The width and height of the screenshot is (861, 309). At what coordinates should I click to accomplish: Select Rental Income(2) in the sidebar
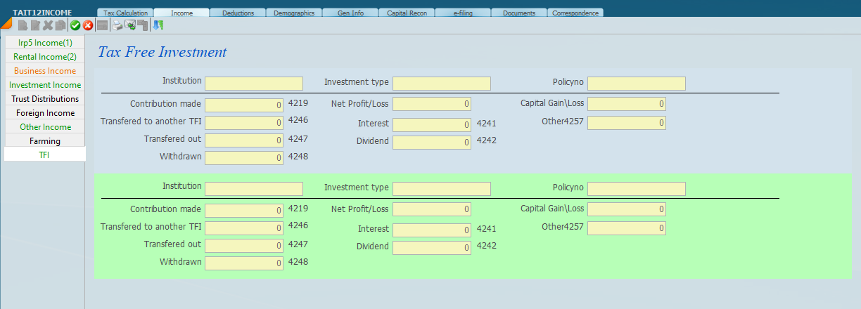45,57
